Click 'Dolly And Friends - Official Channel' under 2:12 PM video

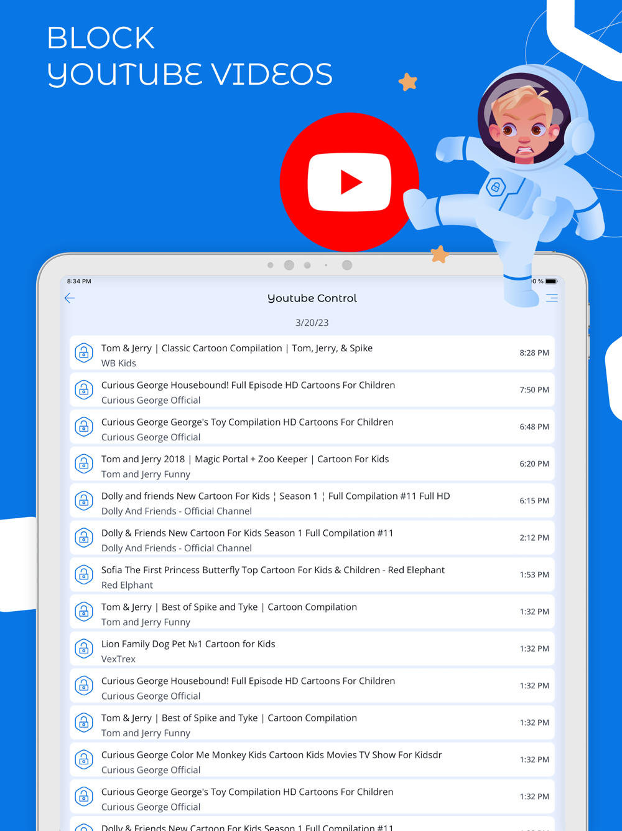click(x=177, y=548)
